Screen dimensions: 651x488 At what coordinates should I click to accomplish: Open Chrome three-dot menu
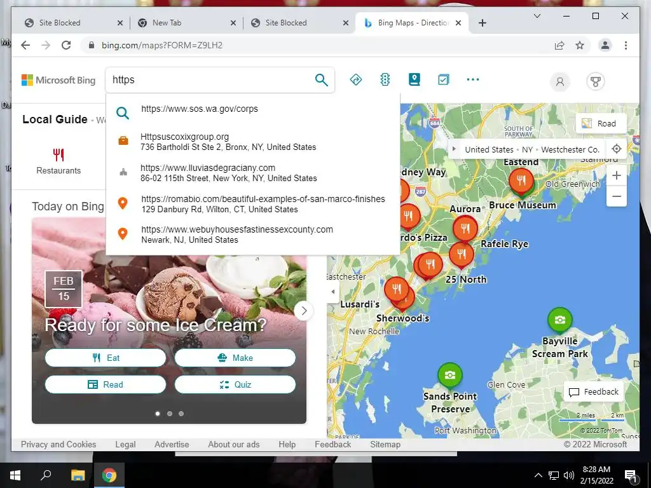626,45
